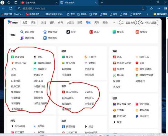Open the 天猫 icon under 购物

pos(137,63)
